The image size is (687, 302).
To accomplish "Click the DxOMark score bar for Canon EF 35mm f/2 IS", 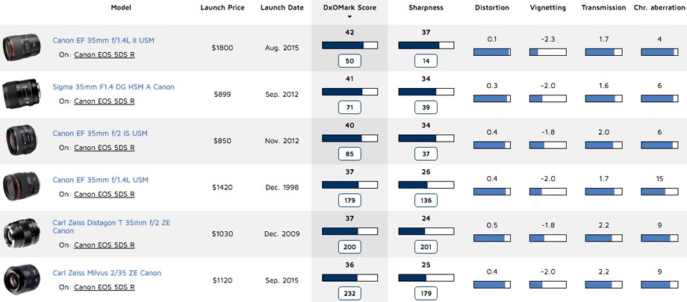I will (x=349, y=138).
